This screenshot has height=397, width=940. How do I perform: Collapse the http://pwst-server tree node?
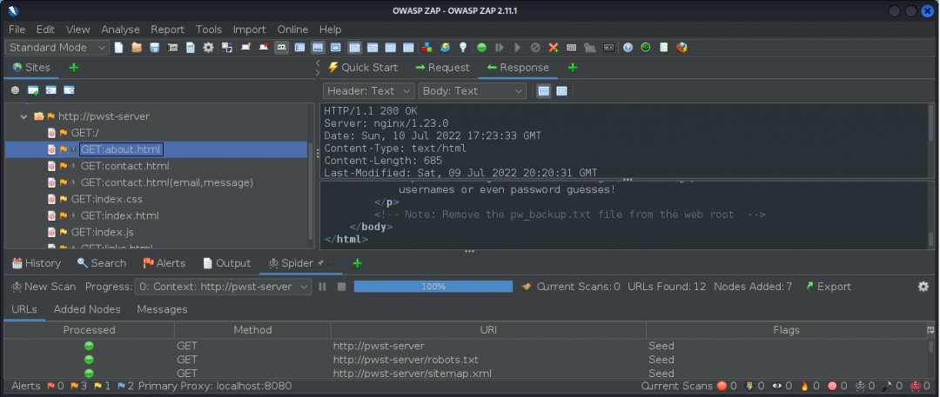tap(24, 116)
